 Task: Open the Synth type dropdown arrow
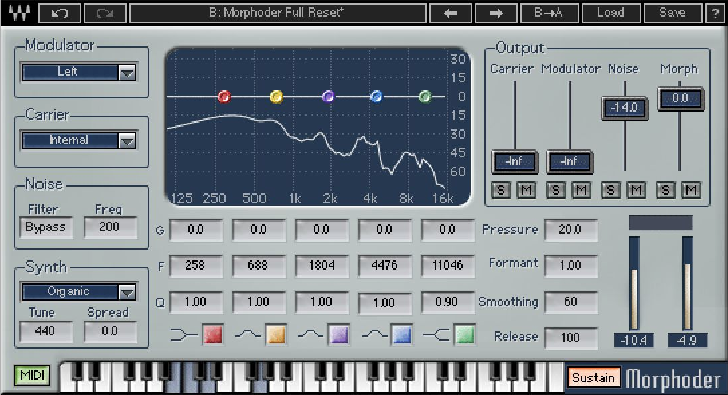[x=127, y=292]
